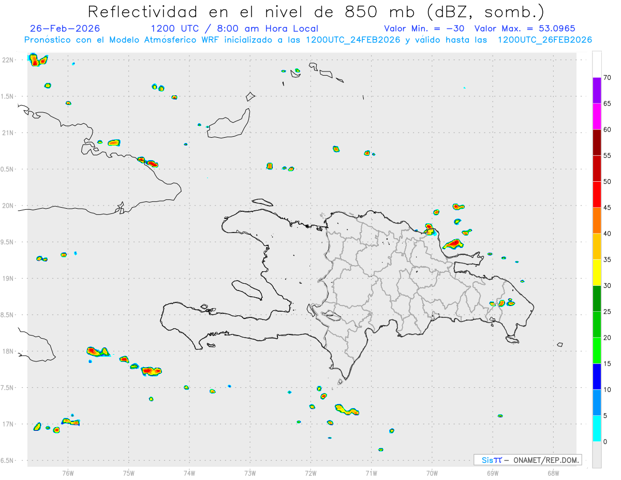Click the '55' tick on the color scale
Viewport: 621px width, 480px height.
click(x=607, y=155)
